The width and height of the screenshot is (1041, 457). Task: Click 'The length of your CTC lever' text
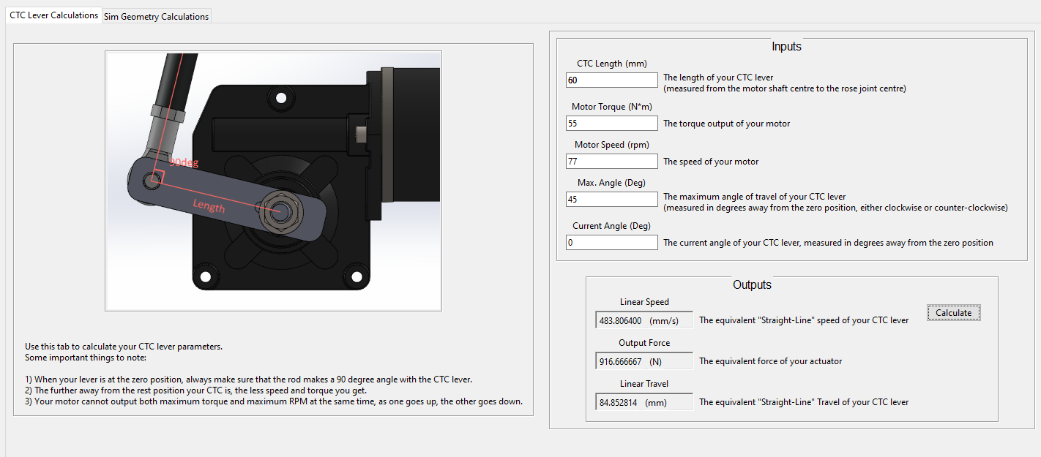(718, 78)
